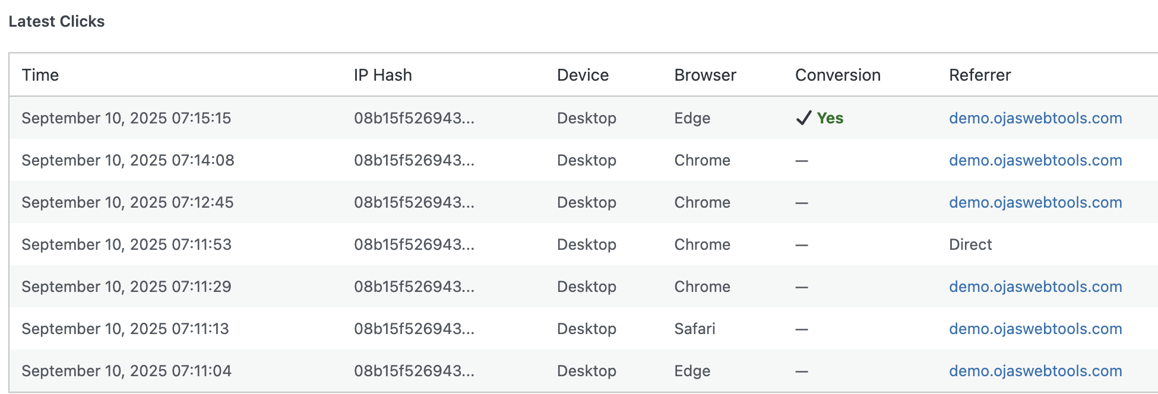Click the green Yes conversion label
Screen dimensions: 1158x394
830,118
